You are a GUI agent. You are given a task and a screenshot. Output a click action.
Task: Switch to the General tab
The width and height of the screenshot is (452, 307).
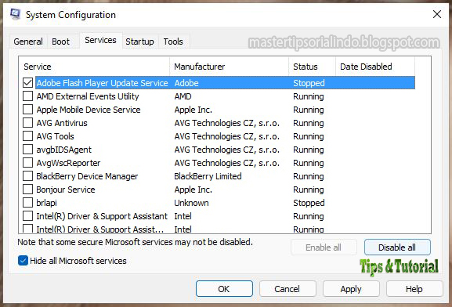[28, 42]
